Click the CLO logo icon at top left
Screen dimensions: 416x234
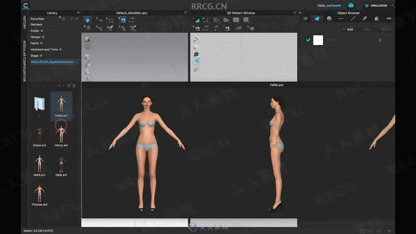click(25, 6)
